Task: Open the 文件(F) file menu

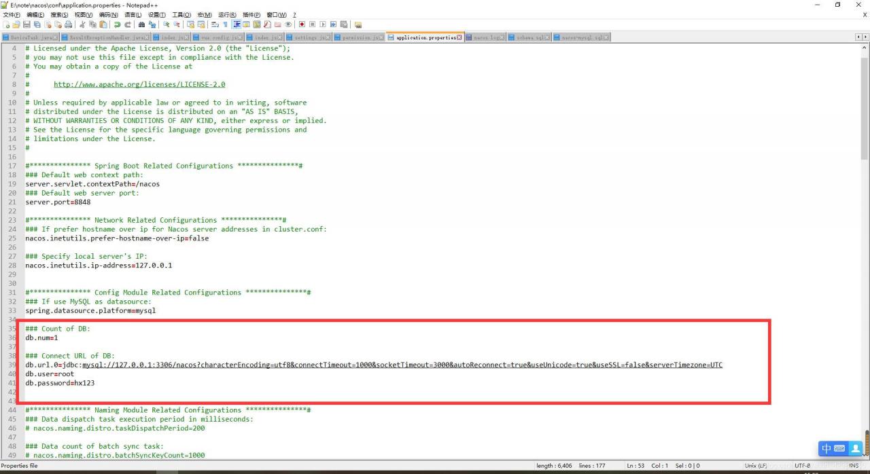Action: (13, 14)
